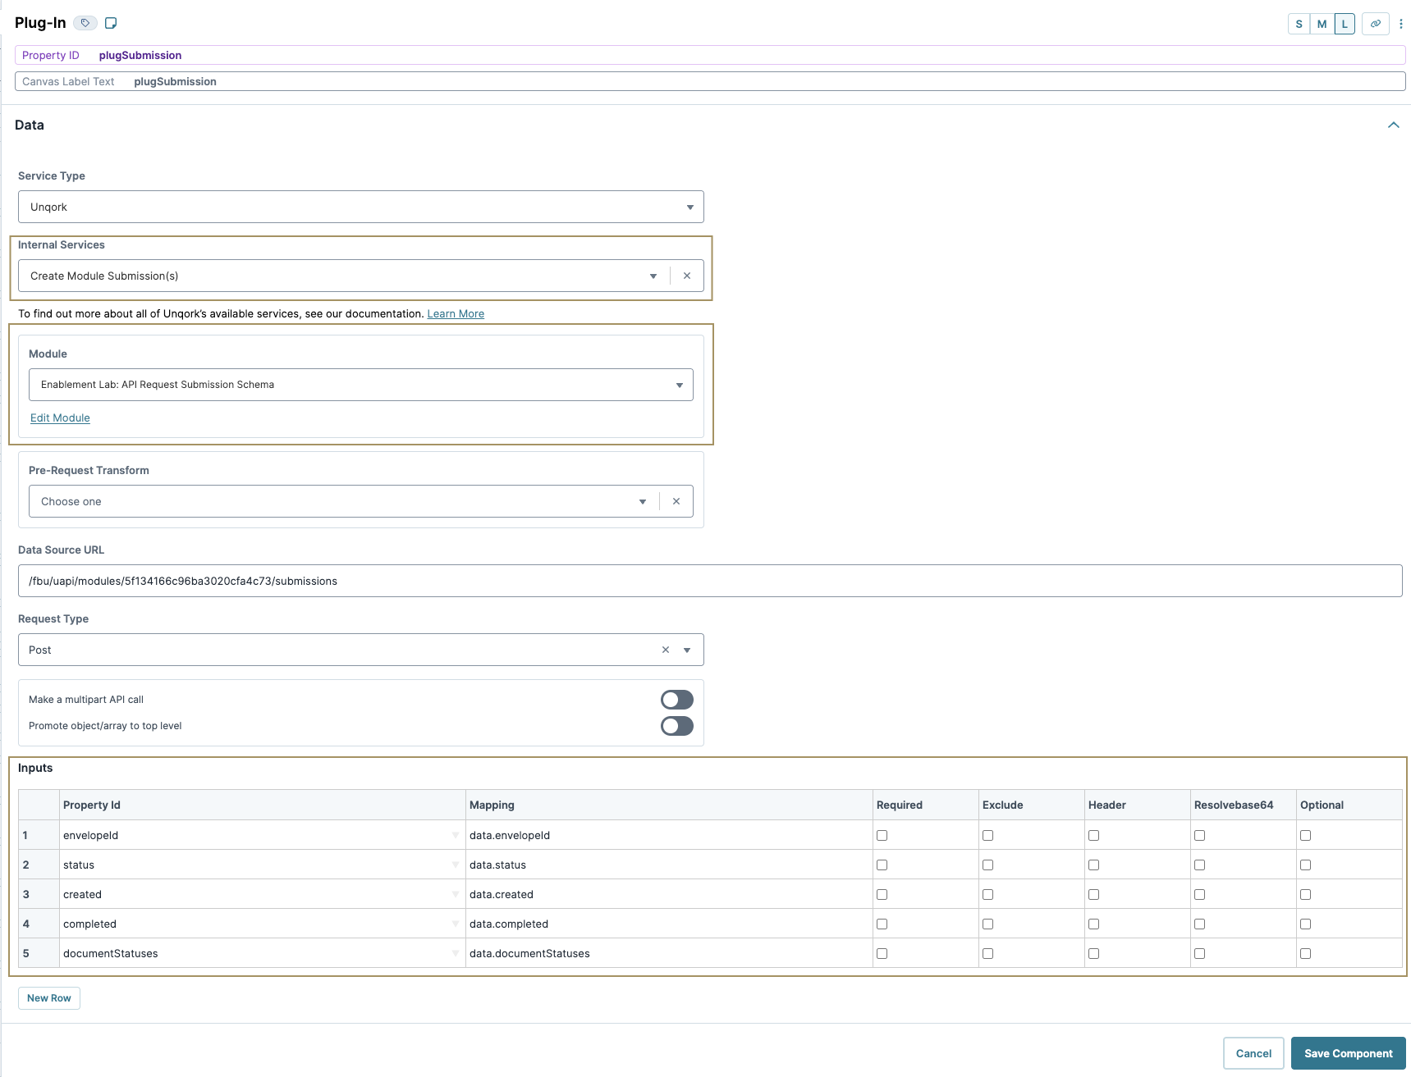The image size is (1411, 1077).
Task: Open the Learn More documentation link
Action: pos(455,313)
